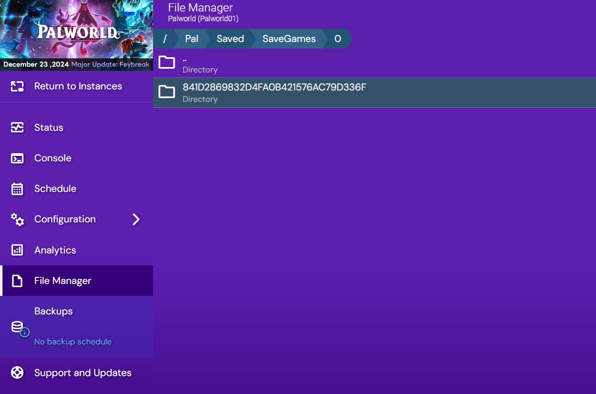Open the Console menu item
Image resolution: width=596 pixels, height=394 pixels.
pos(53,158)
